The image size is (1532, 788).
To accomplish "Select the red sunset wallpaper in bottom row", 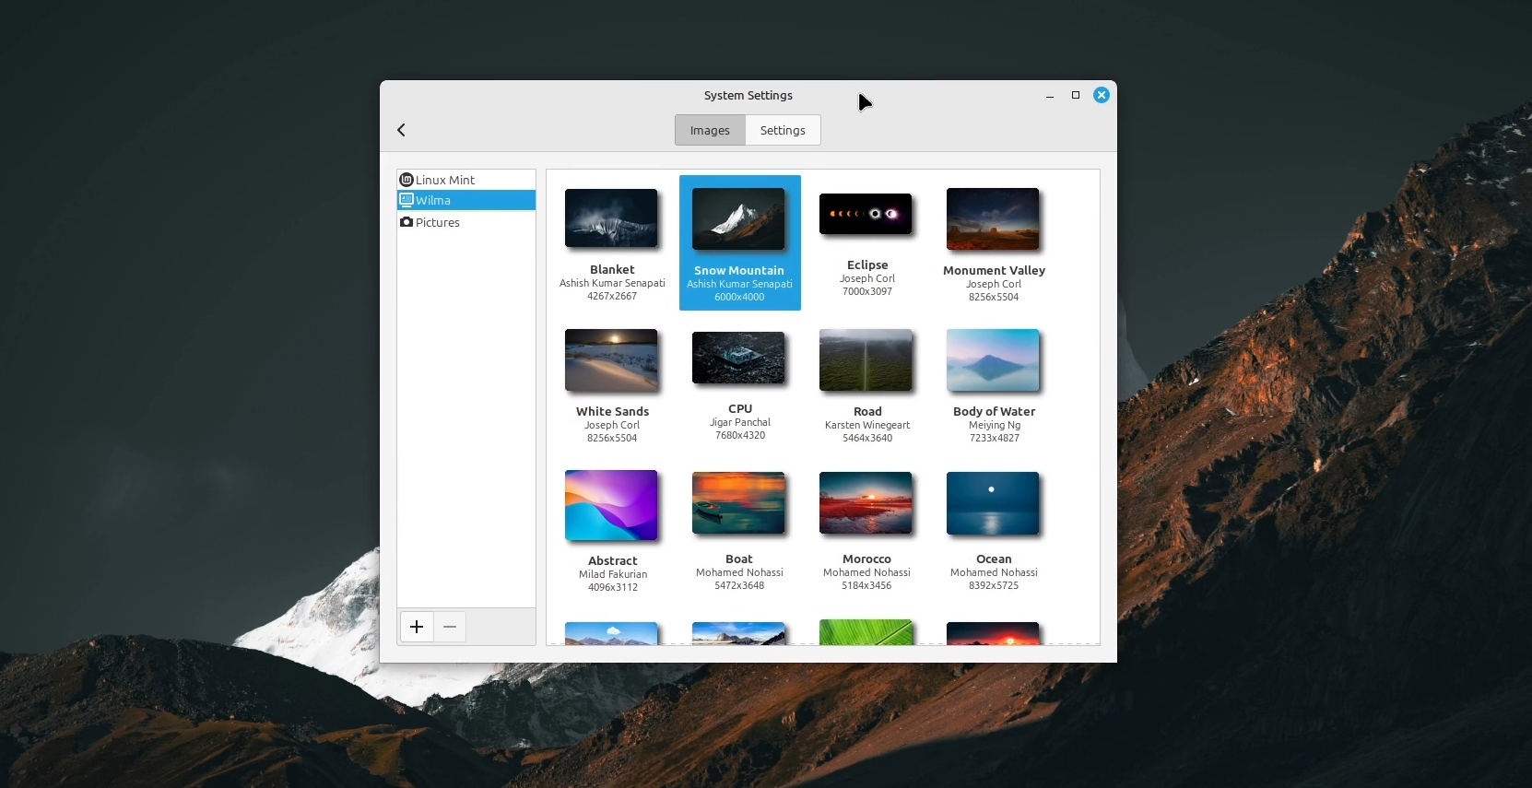I will (x=993, y=633).
